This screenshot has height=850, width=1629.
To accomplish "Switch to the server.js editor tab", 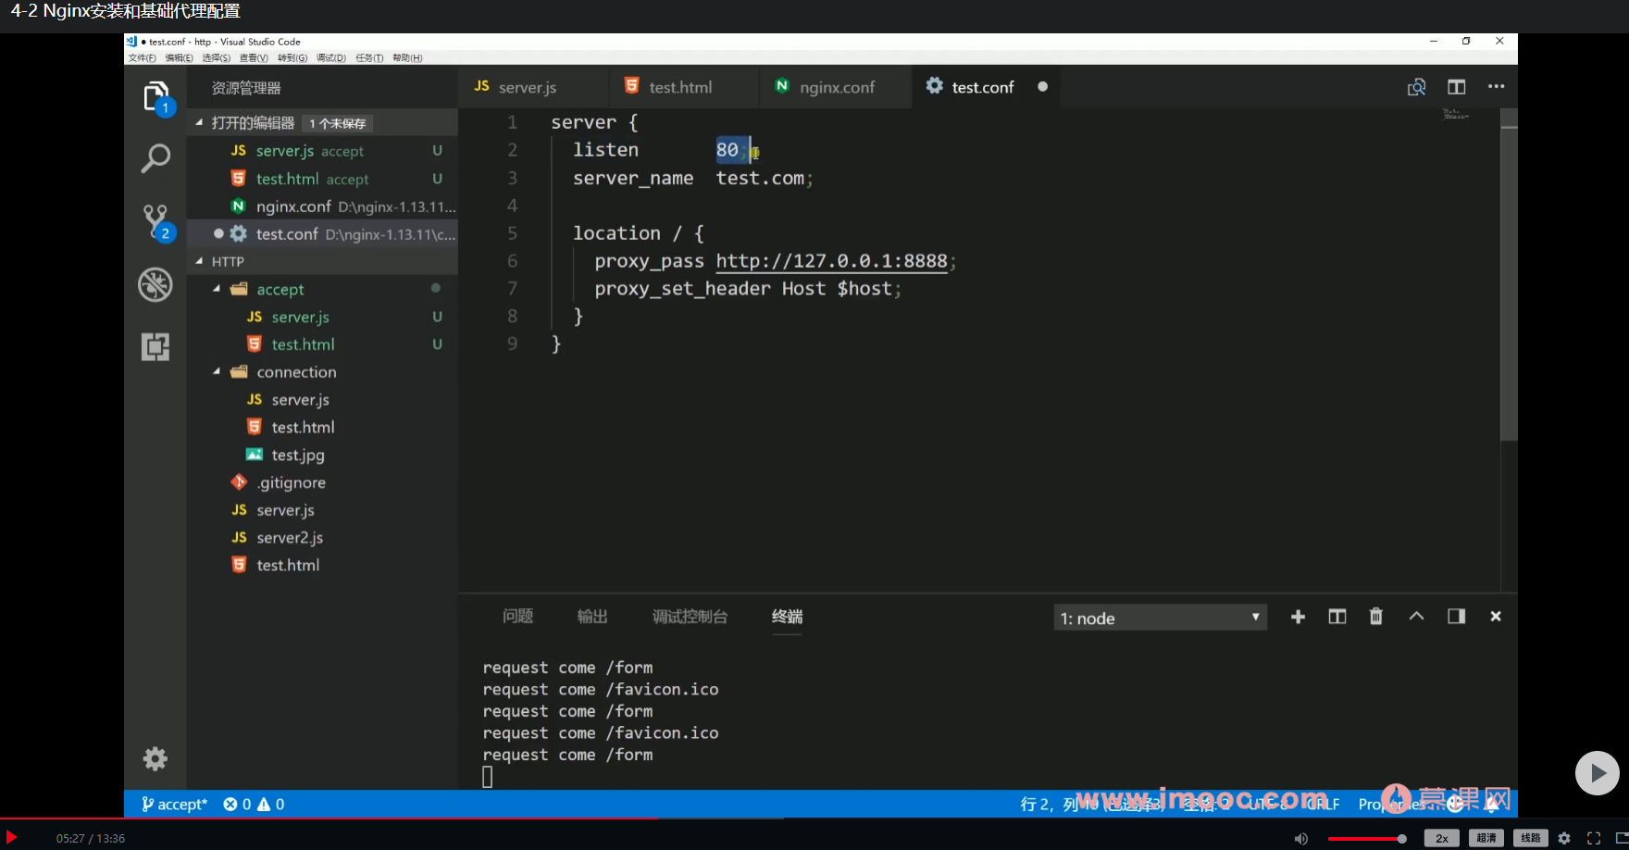I will tap(533, 87).
